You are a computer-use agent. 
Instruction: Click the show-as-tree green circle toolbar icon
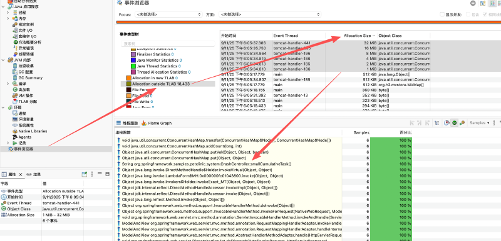[454, 123]
